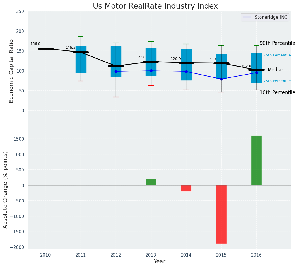Image resolution: width=298 pixels, height=267 pixels.
Task: Click the Year x-axis label
Action: 159,262
